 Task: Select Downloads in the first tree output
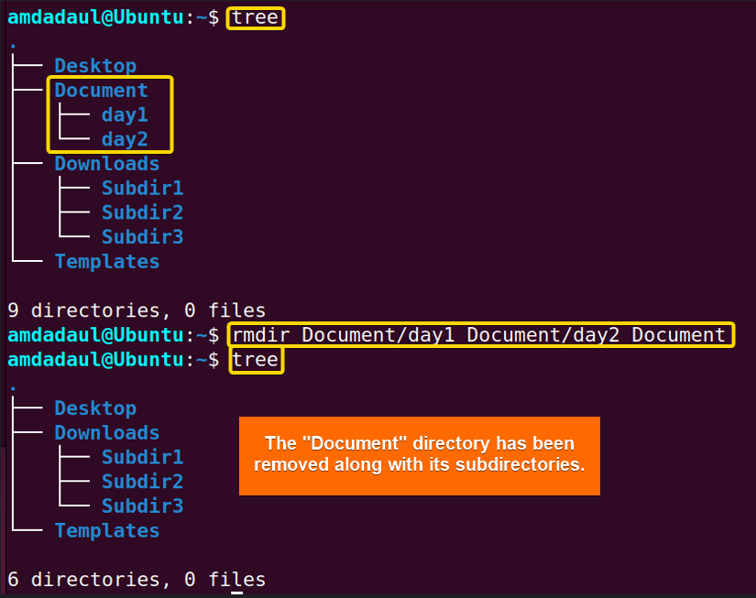106,163
